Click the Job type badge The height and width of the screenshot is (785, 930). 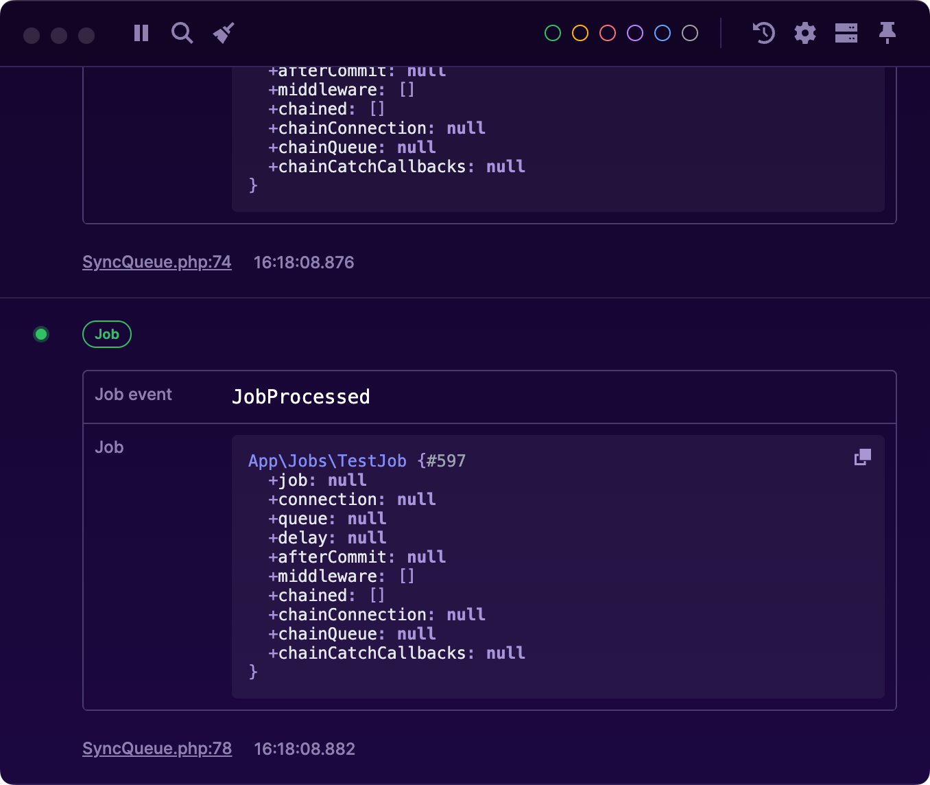pyautogui.click(x=107, y=334)
